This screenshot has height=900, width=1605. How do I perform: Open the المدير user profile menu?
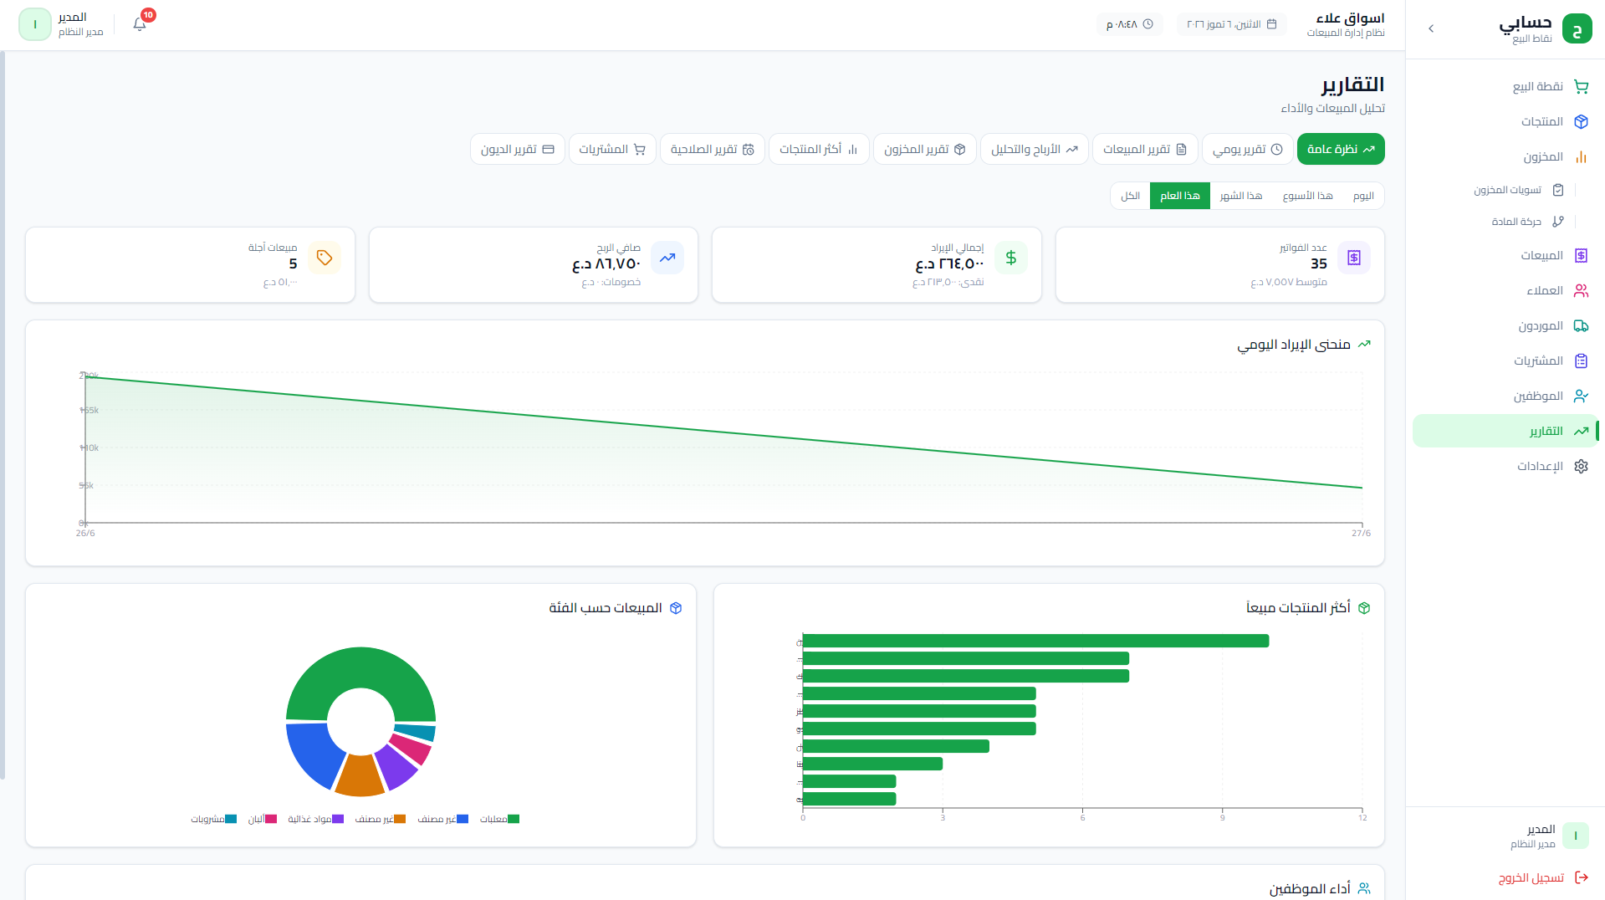(x=62, y=24)
